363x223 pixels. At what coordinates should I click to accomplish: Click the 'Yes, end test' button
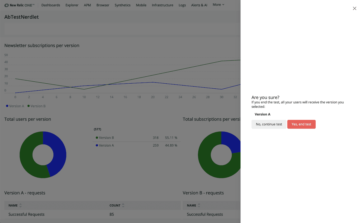301,124
